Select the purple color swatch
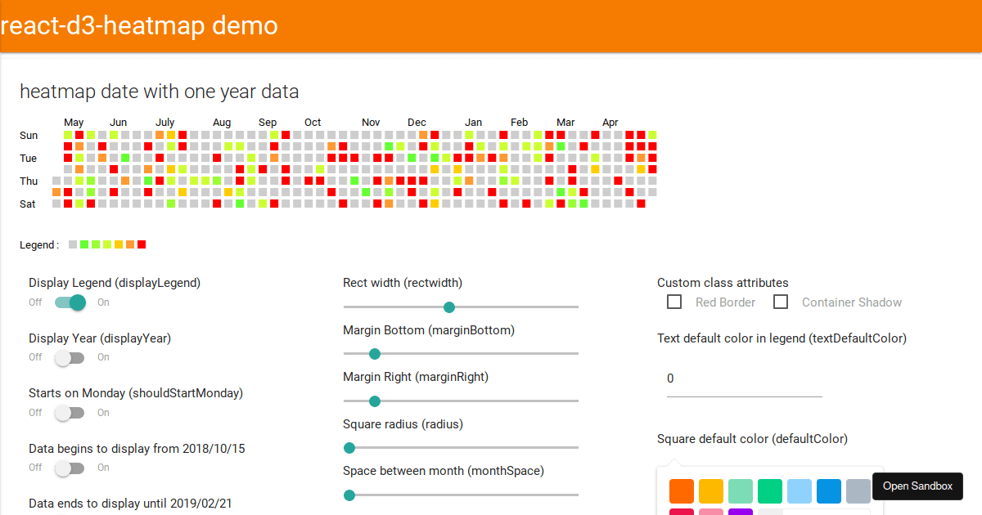Image resolution: width=982 pixels, height=515 pixels. 741,511
